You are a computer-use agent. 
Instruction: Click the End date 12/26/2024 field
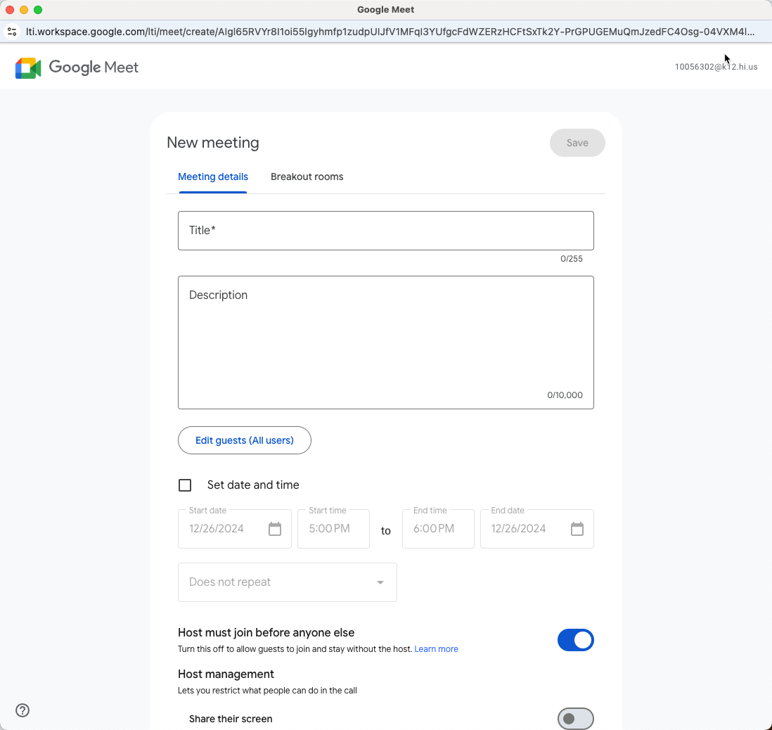pyautogui.click(x=537, y=529)
